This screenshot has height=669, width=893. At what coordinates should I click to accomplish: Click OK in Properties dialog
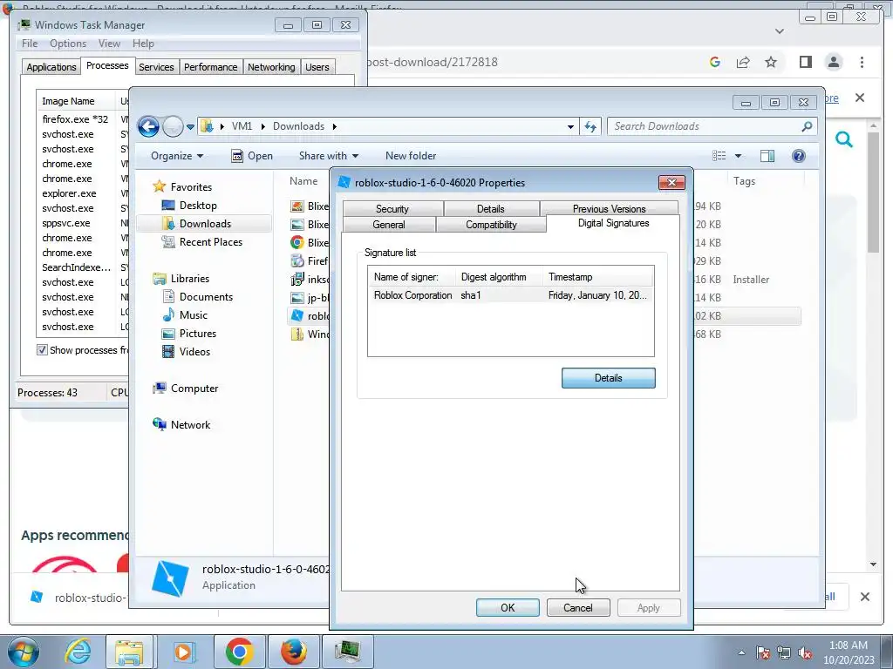pos(508,607)
